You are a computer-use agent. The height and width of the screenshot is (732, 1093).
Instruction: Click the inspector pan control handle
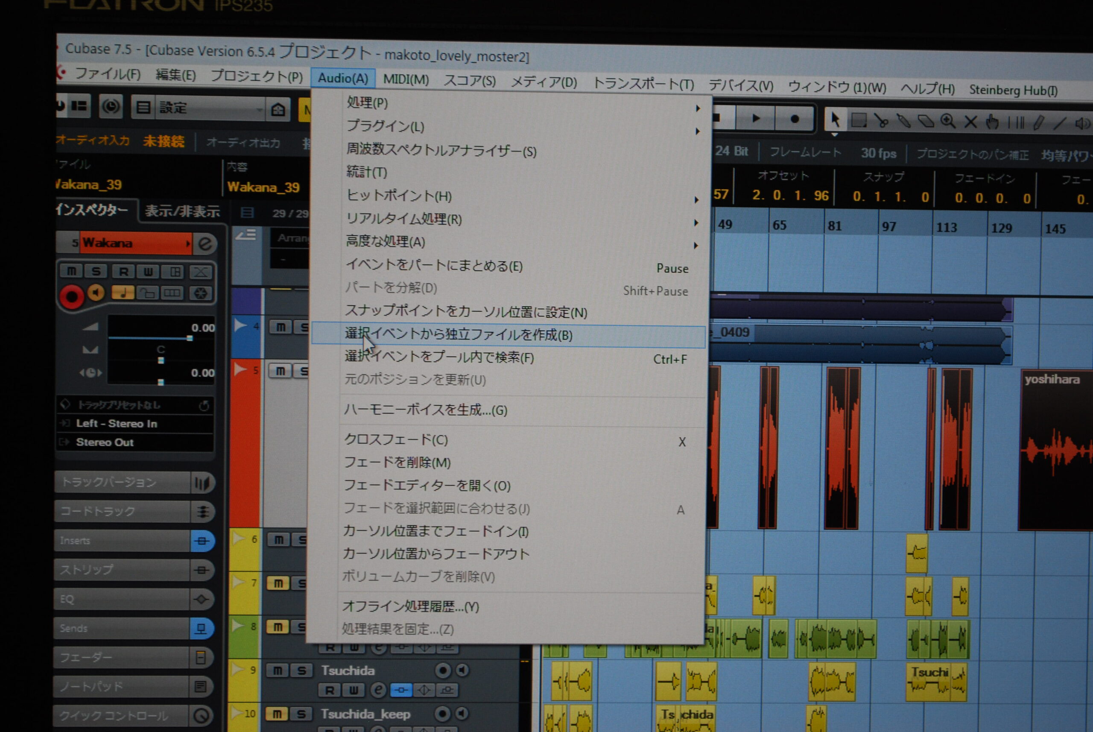coord(161,360)
